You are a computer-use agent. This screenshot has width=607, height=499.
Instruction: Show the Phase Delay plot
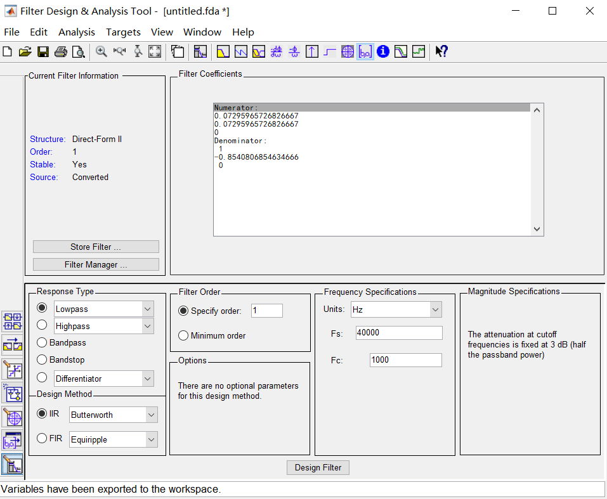coord(294,51)
